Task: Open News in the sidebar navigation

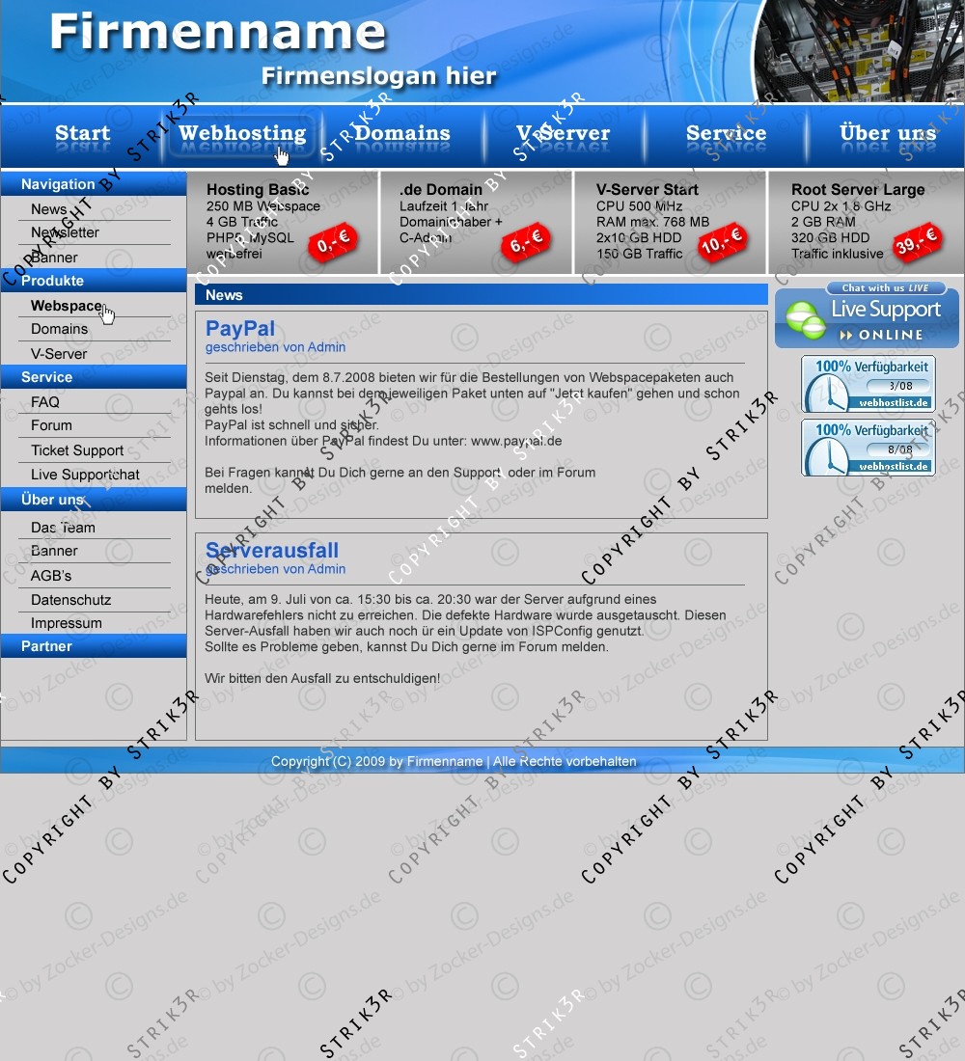Action: point(49,209)
